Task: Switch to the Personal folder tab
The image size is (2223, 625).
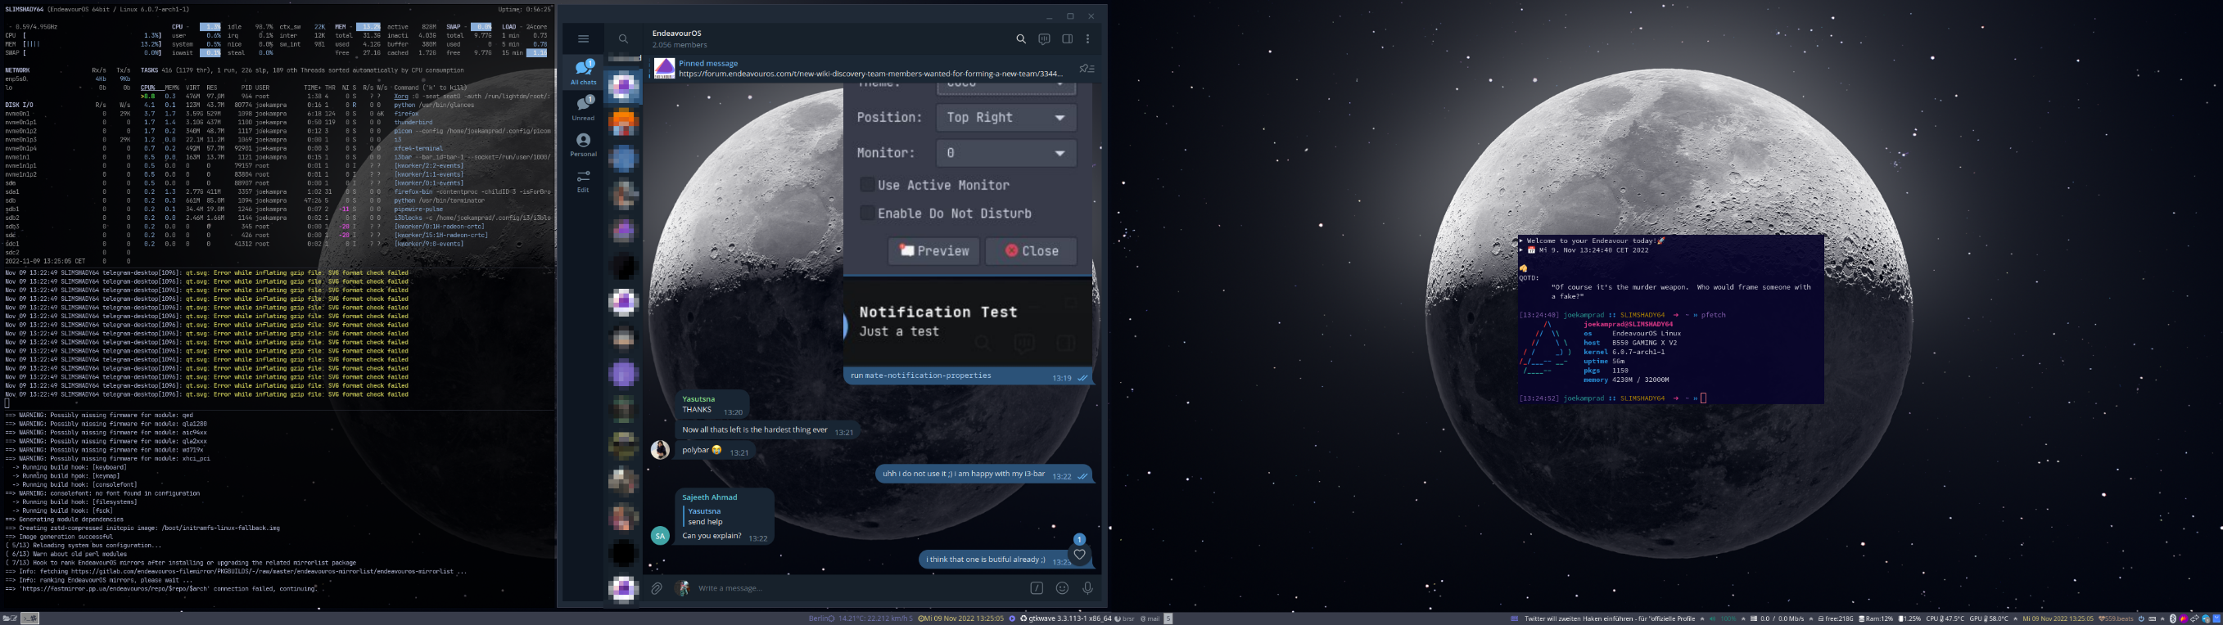Action: [583, 144]
